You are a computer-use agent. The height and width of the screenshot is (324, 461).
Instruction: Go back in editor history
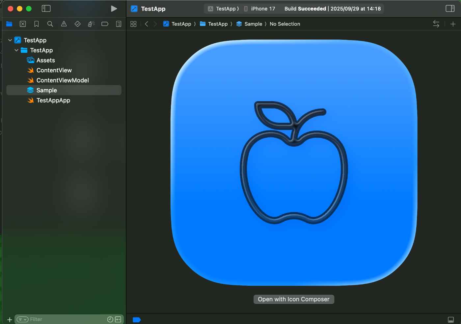click(x=147, y=24)
